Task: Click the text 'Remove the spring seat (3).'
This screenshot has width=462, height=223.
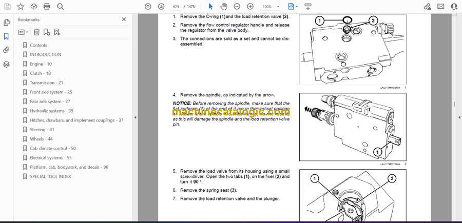Action: pyautogui.click(x=208, y=190)
